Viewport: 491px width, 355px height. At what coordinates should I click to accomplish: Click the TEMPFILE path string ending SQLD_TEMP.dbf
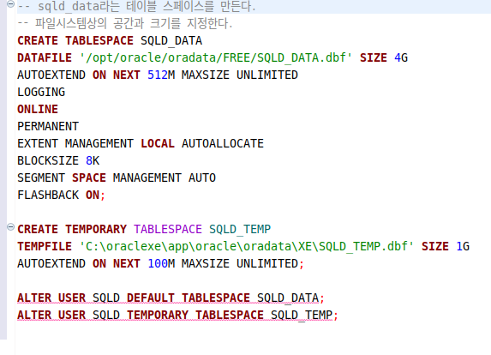click(247, 247)
